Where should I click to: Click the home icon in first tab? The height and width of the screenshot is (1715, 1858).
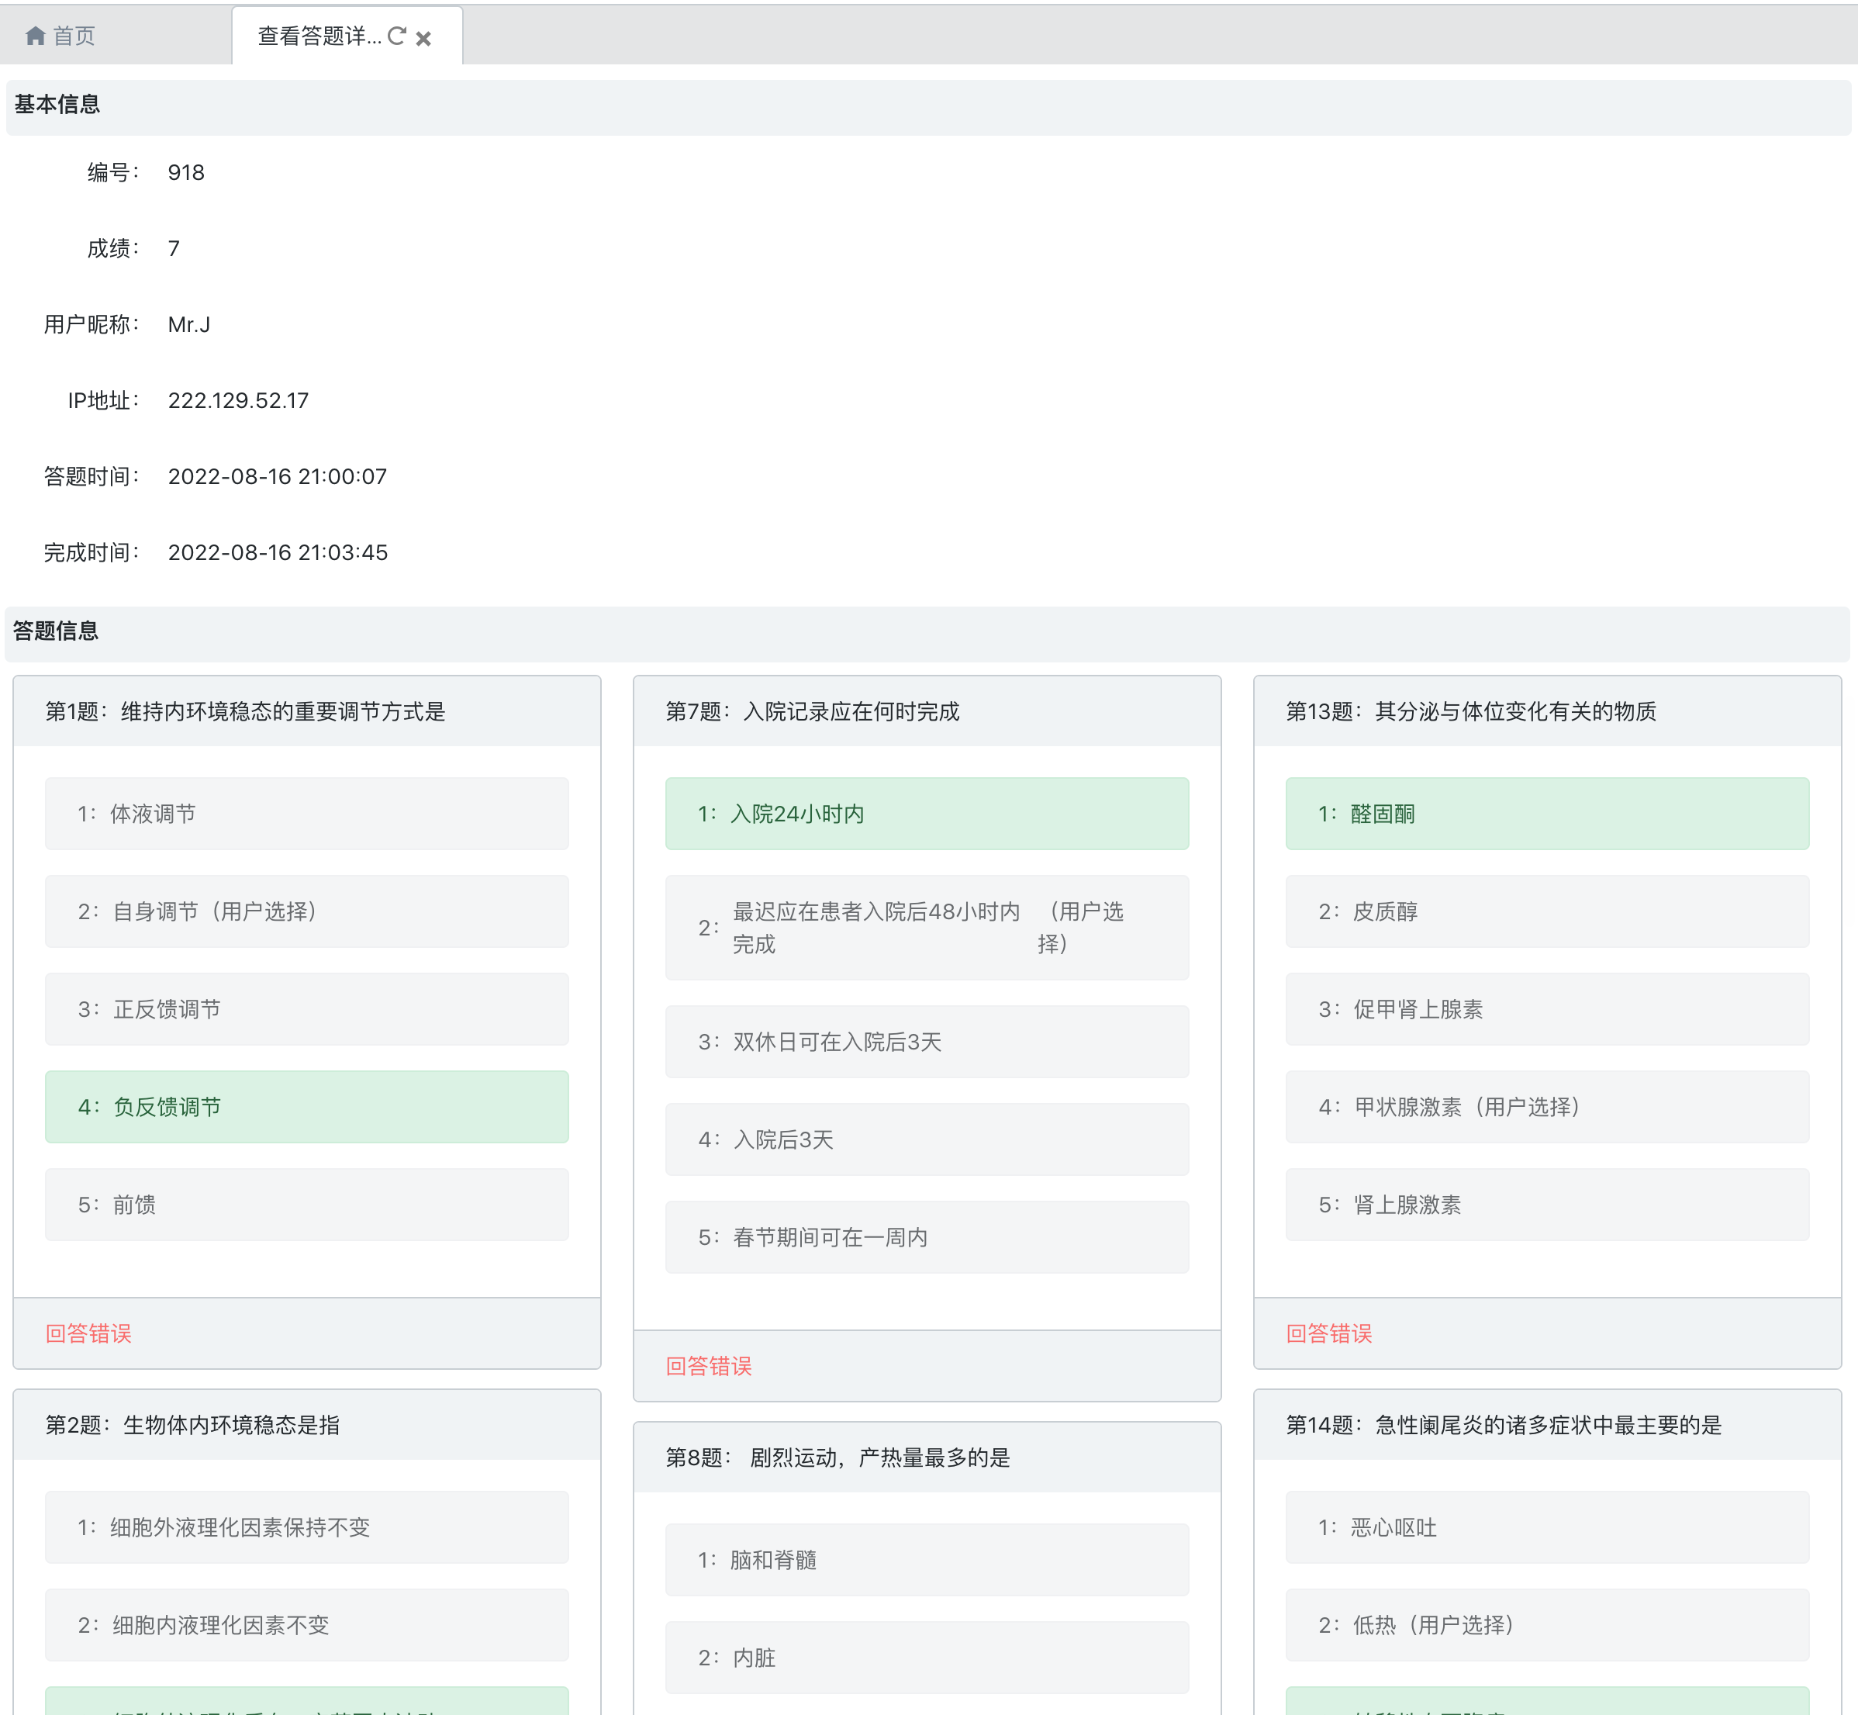[x=35, y=36]
